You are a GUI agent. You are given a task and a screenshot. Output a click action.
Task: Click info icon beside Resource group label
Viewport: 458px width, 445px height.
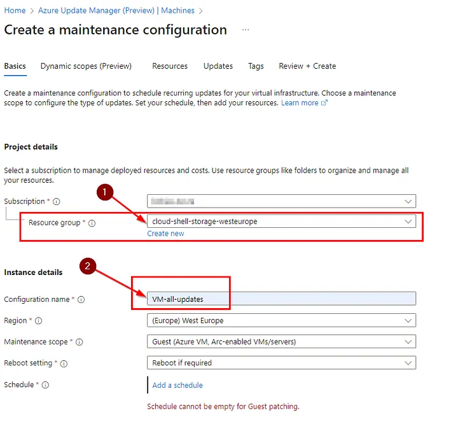[92, 223]
